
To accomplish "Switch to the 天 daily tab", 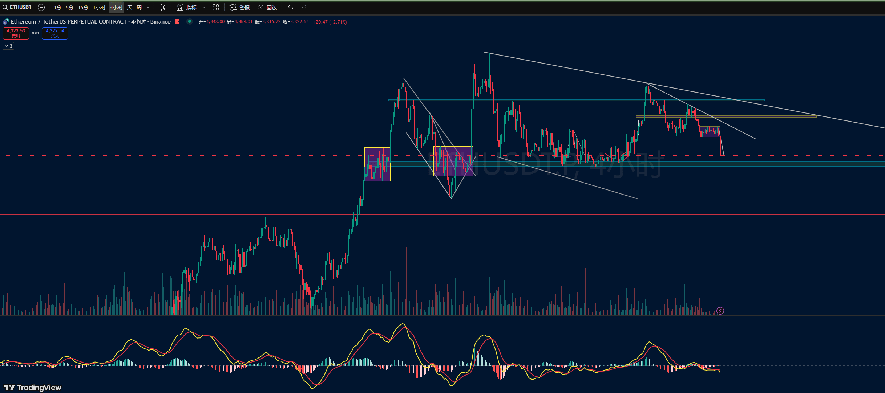I will tap(130, 7).
